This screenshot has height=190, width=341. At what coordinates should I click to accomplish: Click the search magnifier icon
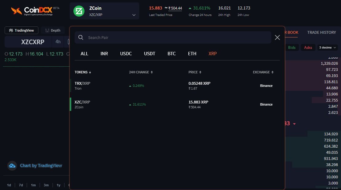[81, 37]
